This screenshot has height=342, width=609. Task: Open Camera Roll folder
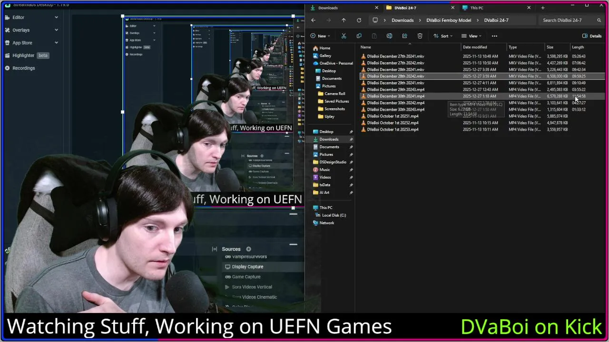pyautogui.click(x=335, y=94)
